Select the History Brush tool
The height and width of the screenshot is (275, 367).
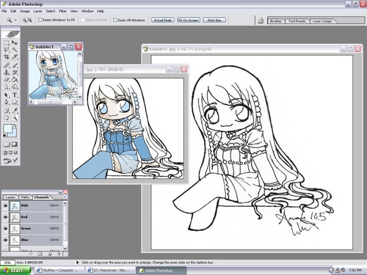coord(15,72)
